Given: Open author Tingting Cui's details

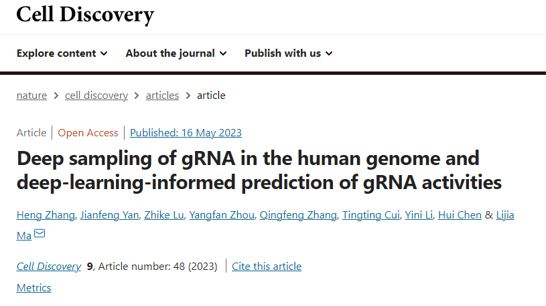Looking at the screenshot, I should 371,215.
